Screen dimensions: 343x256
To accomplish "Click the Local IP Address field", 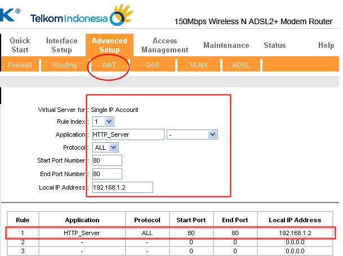I will pyautogui.click(x=122, y=187).
